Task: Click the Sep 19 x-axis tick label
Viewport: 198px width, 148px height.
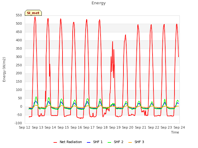Action: tap(115, 127)
